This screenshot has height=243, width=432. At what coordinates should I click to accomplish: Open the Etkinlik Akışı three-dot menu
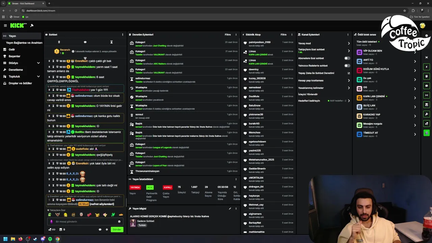point(292,34)
